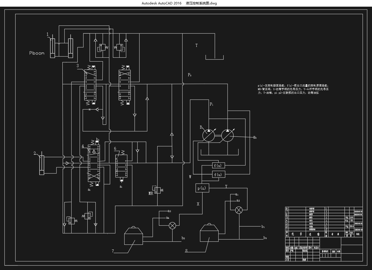Click the P₂ pressure label

[189, 75]
